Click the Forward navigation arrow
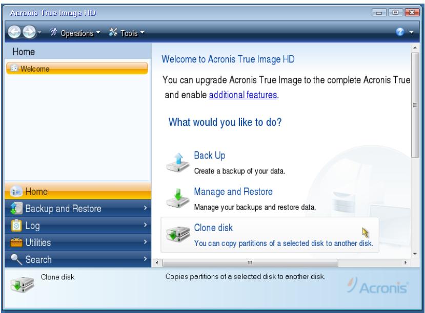Image resolution: width=425 pixels, height=313 pixels. pos(29,32)
